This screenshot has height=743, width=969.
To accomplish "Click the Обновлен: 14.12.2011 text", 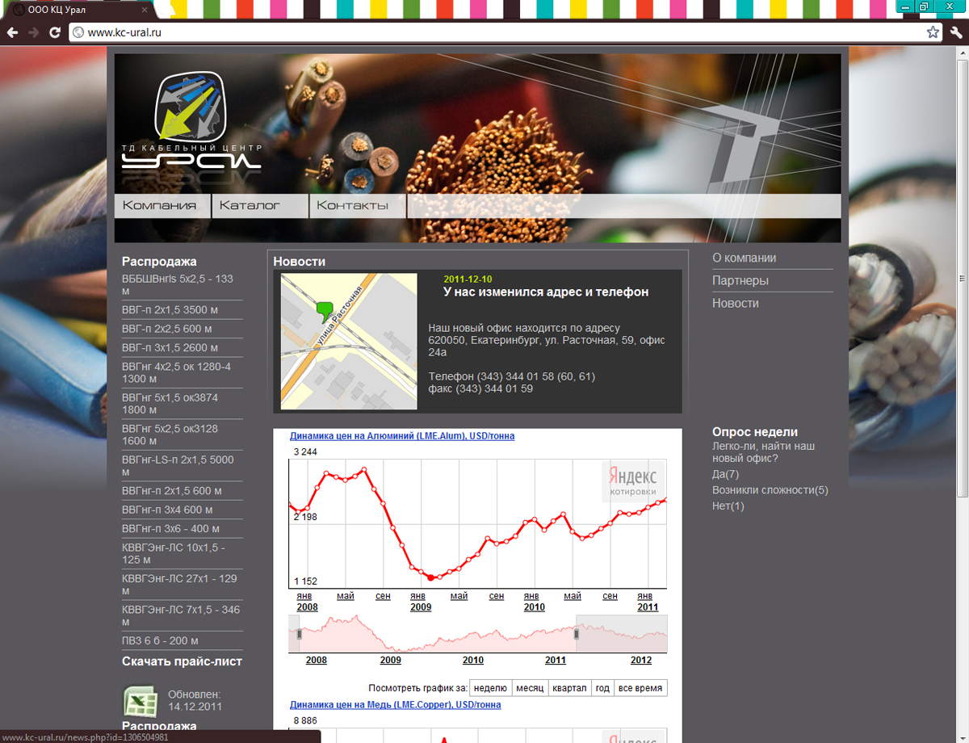I will (x=195, y=700).
